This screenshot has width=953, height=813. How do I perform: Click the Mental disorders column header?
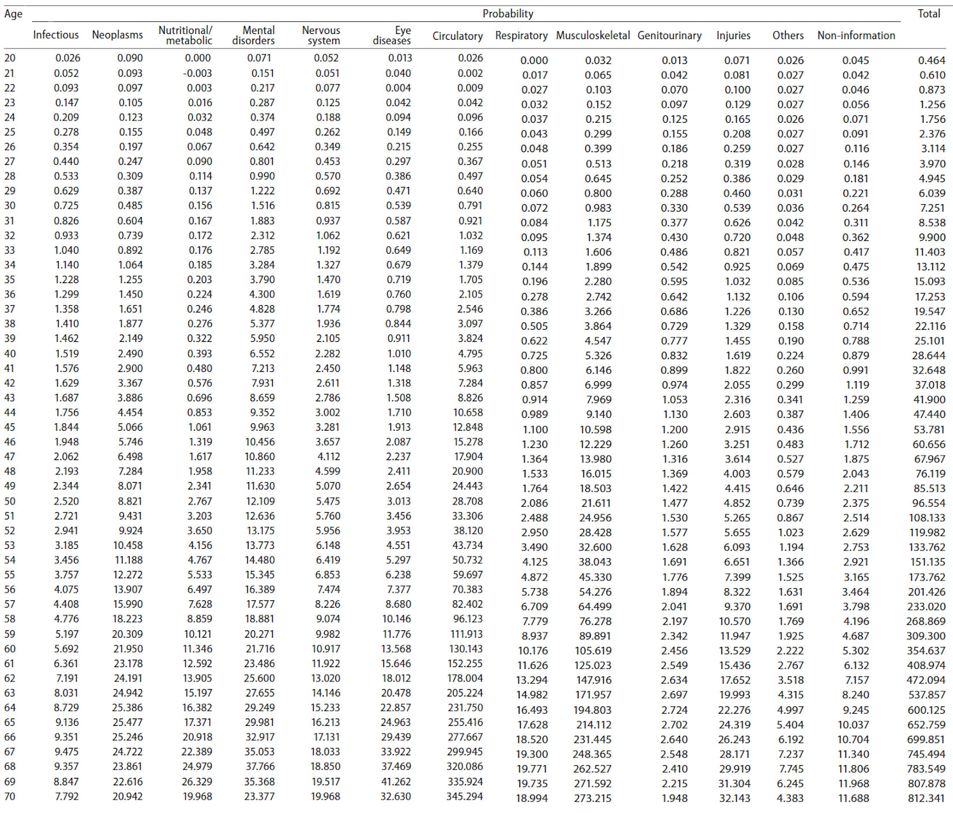pyautogui.click(x=253, y=35)
